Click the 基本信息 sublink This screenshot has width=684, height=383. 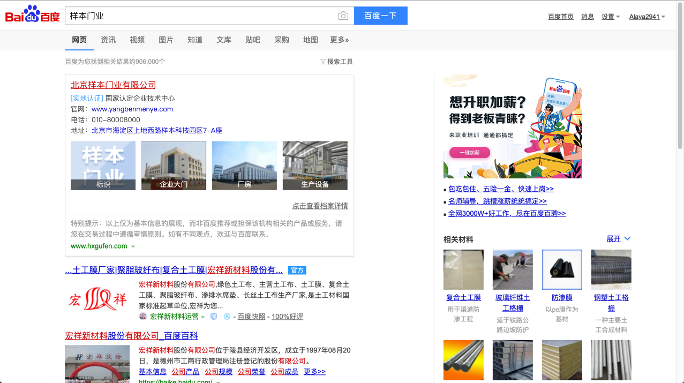(x=153, y=372)
